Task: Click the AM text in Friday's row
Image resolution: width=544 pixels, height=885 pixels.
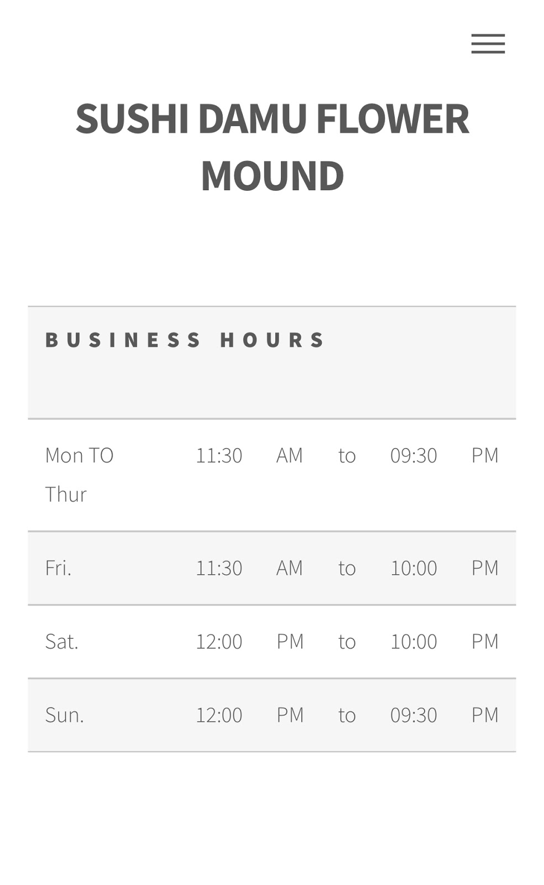Action: (x=290, y=568)
